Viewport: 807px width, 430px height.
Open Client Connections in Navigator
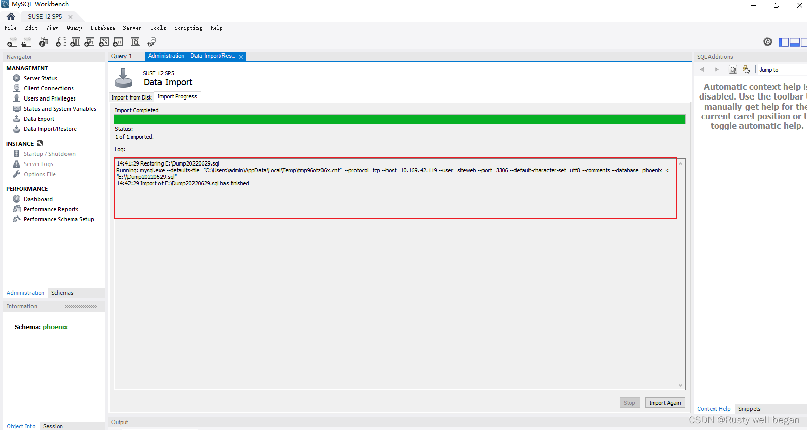pyautogui.click(x=49, y=88)
